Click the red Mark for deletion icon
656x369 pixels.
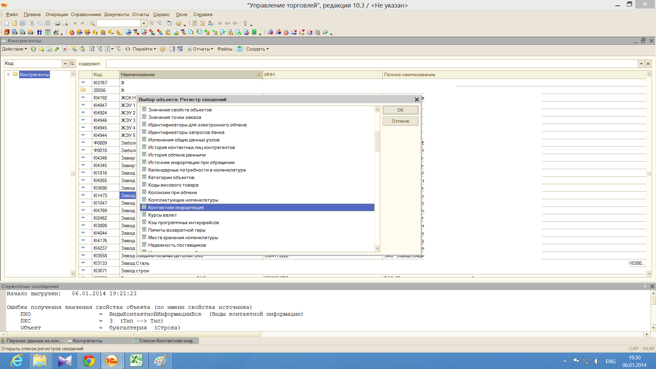pyautogui.click(x=65, y=49)
